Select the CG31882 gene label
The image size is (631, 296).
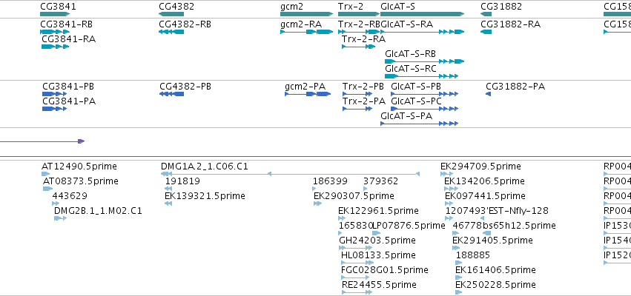[x=501, y=7]
